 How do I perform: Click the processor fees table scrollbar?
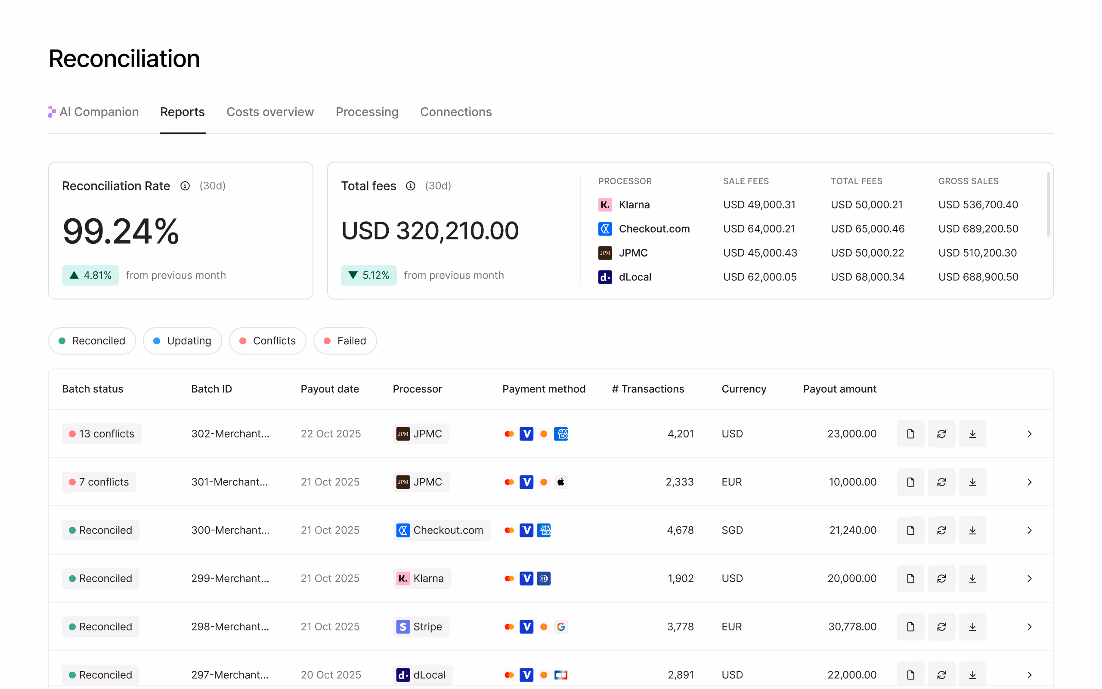coord(1048,205)
